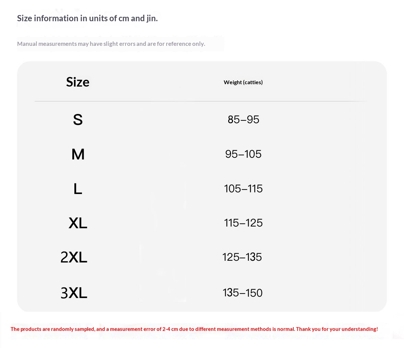Pick the 135–150 weight range

tap(243, 293)
